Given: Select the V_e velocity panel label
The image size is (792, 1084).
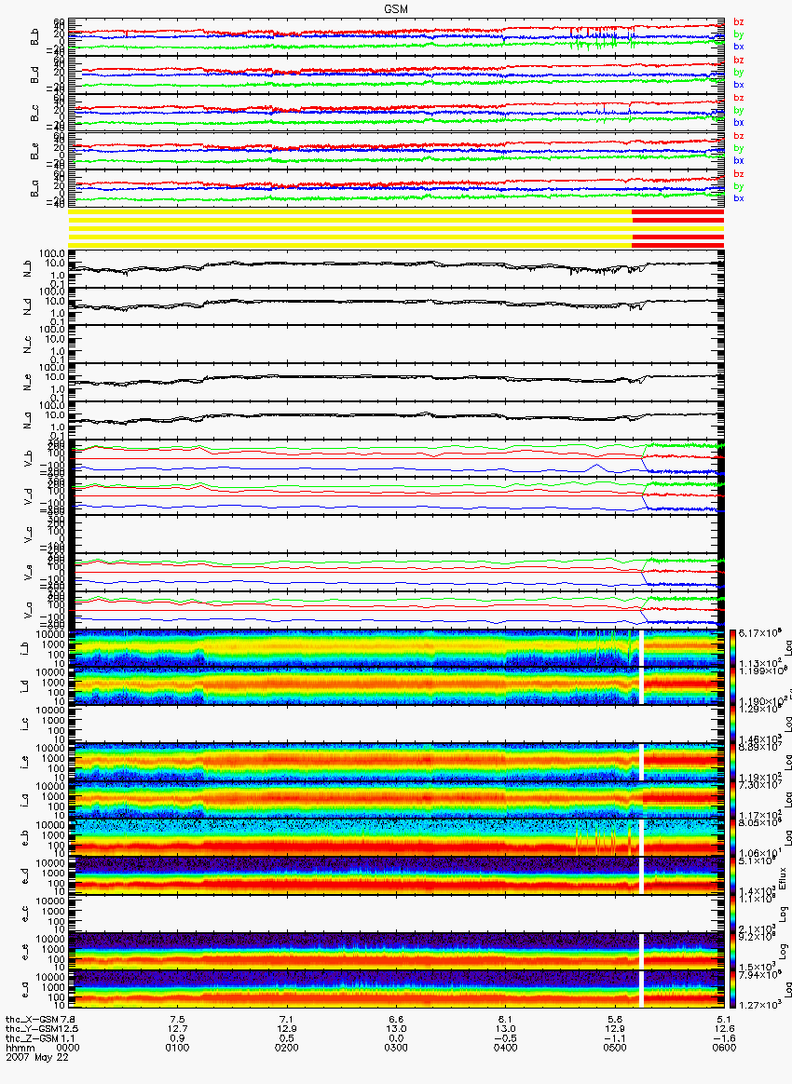Looking at the screenshot, I should [28, 572].
